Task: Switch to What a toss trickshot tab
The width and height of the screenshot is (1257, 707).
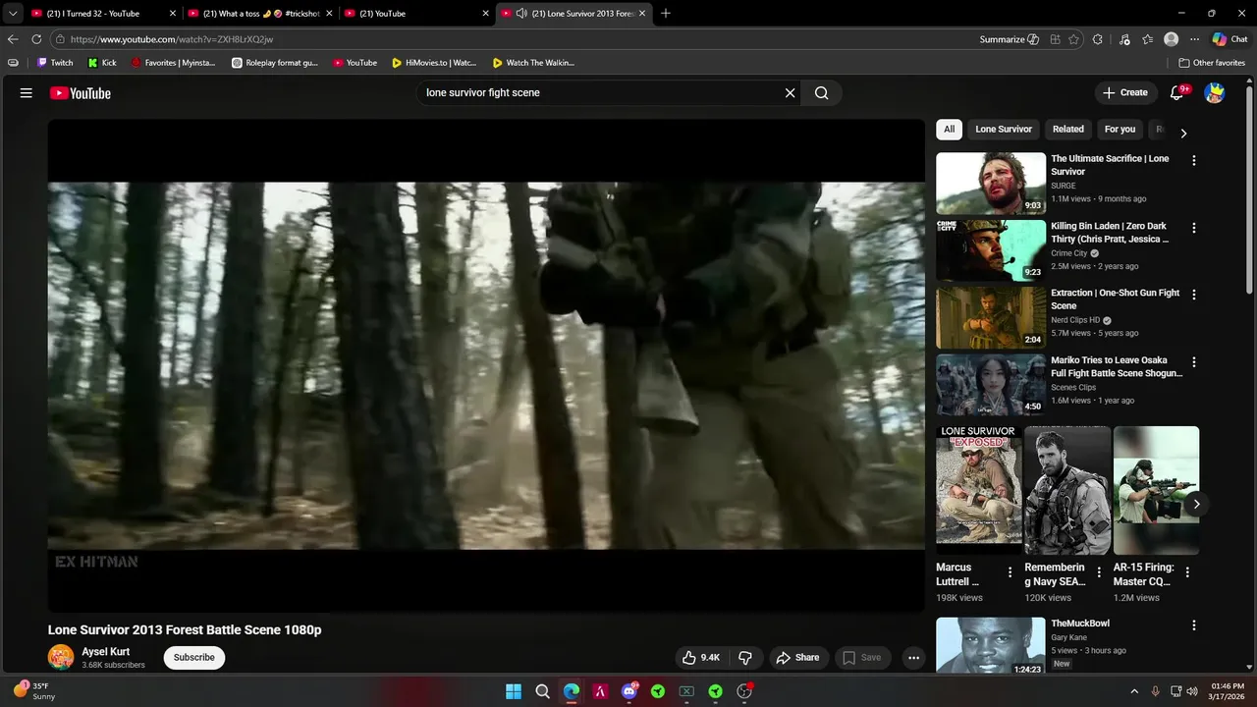Action: click(259, 14)
